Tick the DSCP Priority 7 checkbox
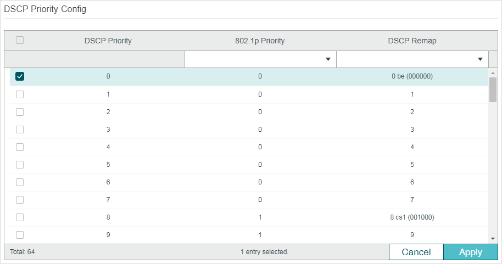 (20, 200)
